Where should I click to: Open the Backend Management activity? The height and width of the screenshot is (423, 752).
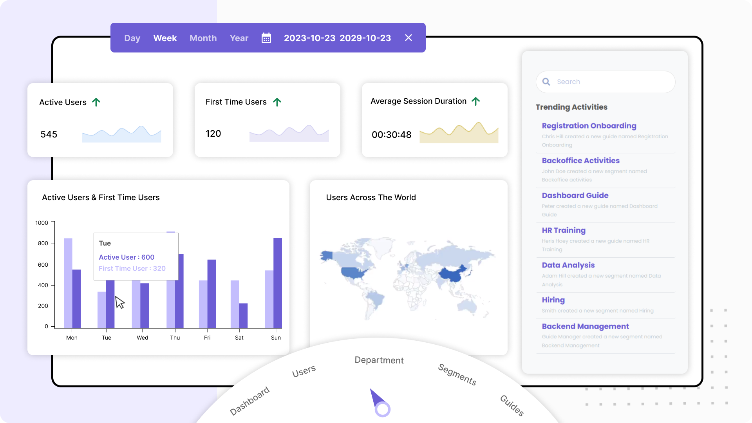585,326
